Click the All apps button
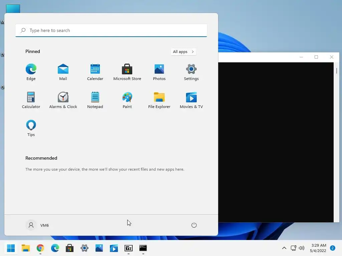 point(183,52)
